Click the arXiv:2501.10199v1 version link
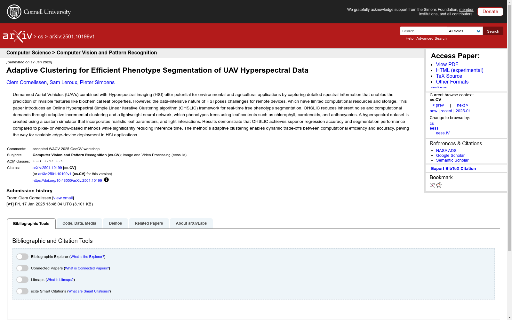The image size is (512, 320). click(55, 174)
